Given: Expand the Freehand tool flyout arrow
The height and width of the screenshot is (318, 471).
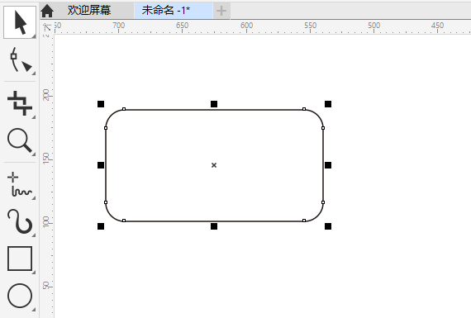Looking at the screenshot, I should coord(33,198).
